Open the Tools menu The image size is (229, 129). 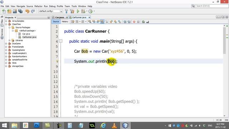click(x=74, y=6)
